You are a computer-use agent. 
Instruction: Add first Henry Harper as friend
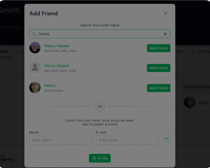click(x=159, y=48)
